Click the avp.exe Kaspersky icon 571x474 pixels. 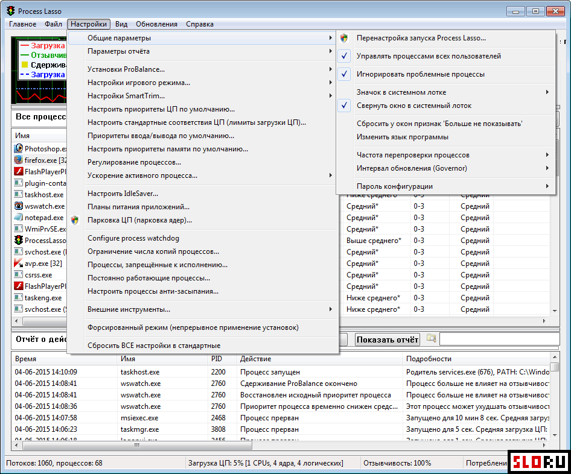click(18, 263)
